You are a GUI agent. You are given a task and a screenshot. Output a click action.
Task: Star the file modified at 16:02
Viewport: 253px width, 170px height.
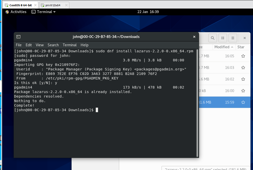click(243, 79)
